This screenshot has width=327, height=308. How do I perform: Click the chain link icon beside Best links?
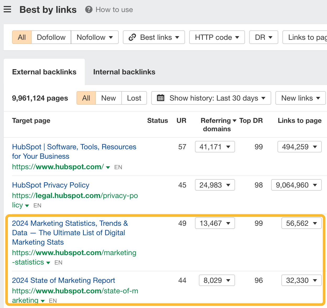pos(132,37)
